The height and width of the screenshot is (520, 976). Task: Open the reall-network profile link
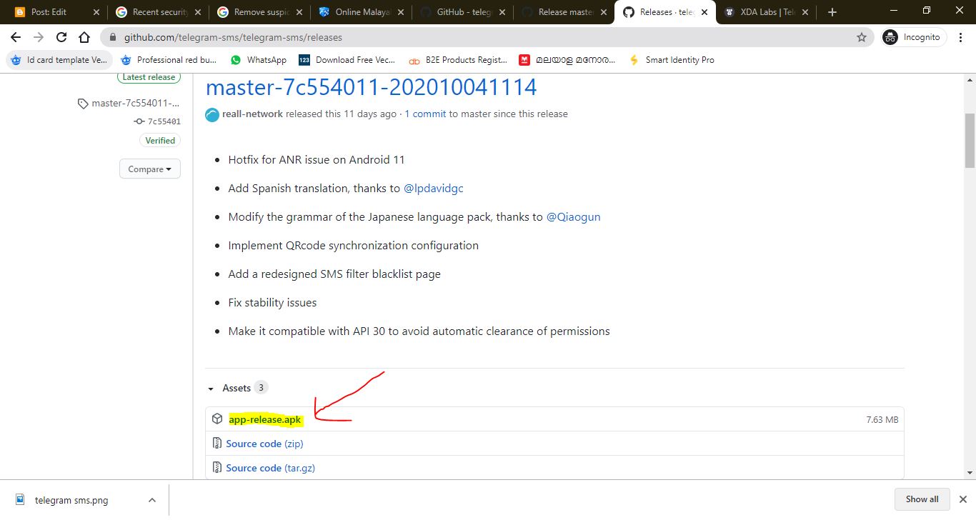(x=253, y=114)
